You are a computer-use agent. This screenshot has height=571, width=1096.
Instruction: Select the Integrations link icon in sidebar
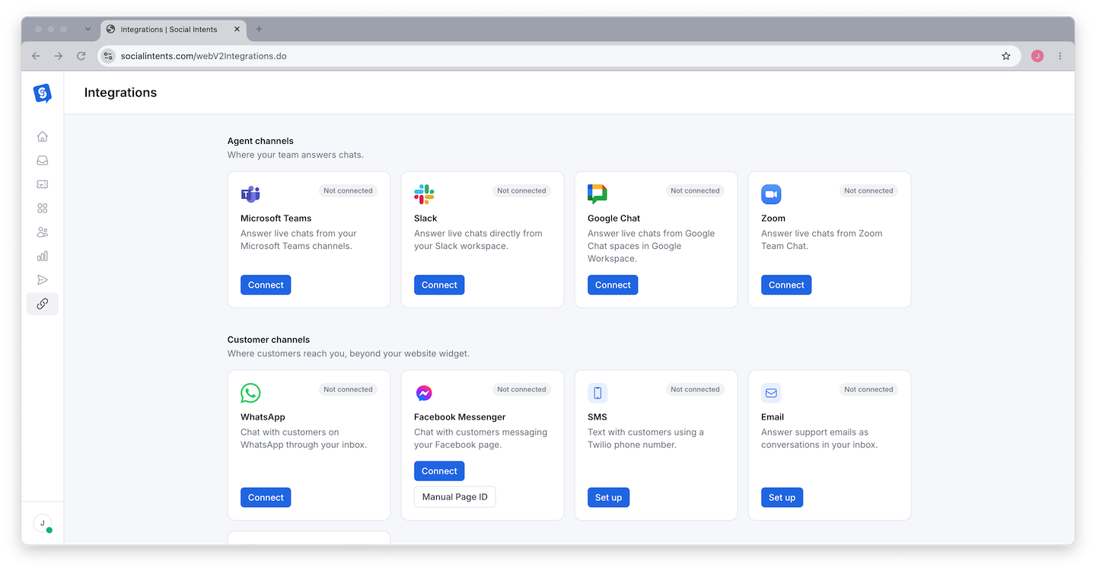(x=43, y=304)
